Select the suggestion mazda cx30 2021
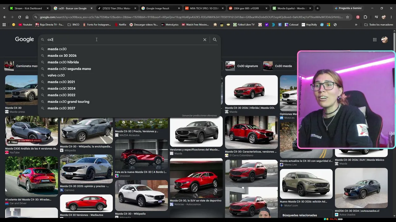The image size is (396, 222). click(129, 82)
